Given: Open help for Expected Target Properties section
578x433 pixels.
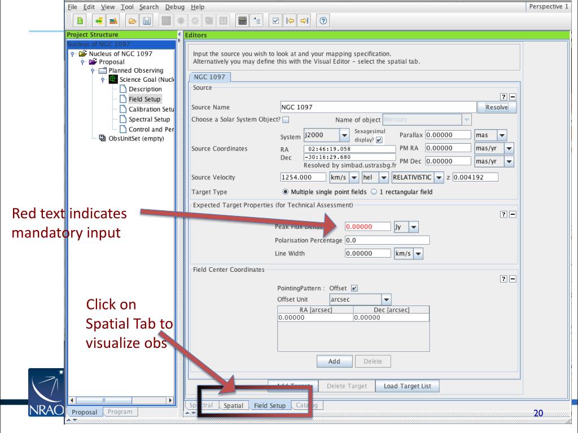Looking at the screenshot, I should (503, 214).
